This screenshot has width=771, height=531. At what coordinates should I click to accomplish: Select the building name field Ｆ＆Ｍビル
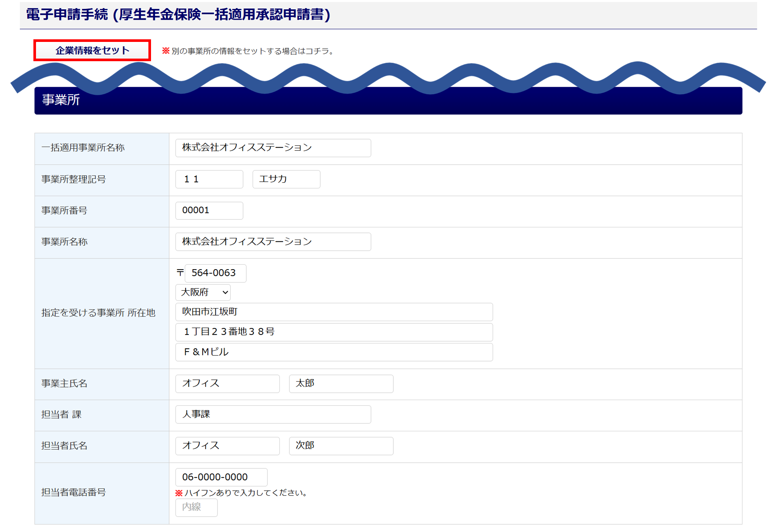tap(334, 352)
